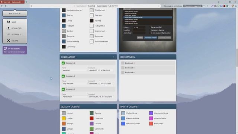The height and width of the screenshot is (134, 238).
Task: Pick the Title bg color swatch
Action: click(x=64, y=15)
